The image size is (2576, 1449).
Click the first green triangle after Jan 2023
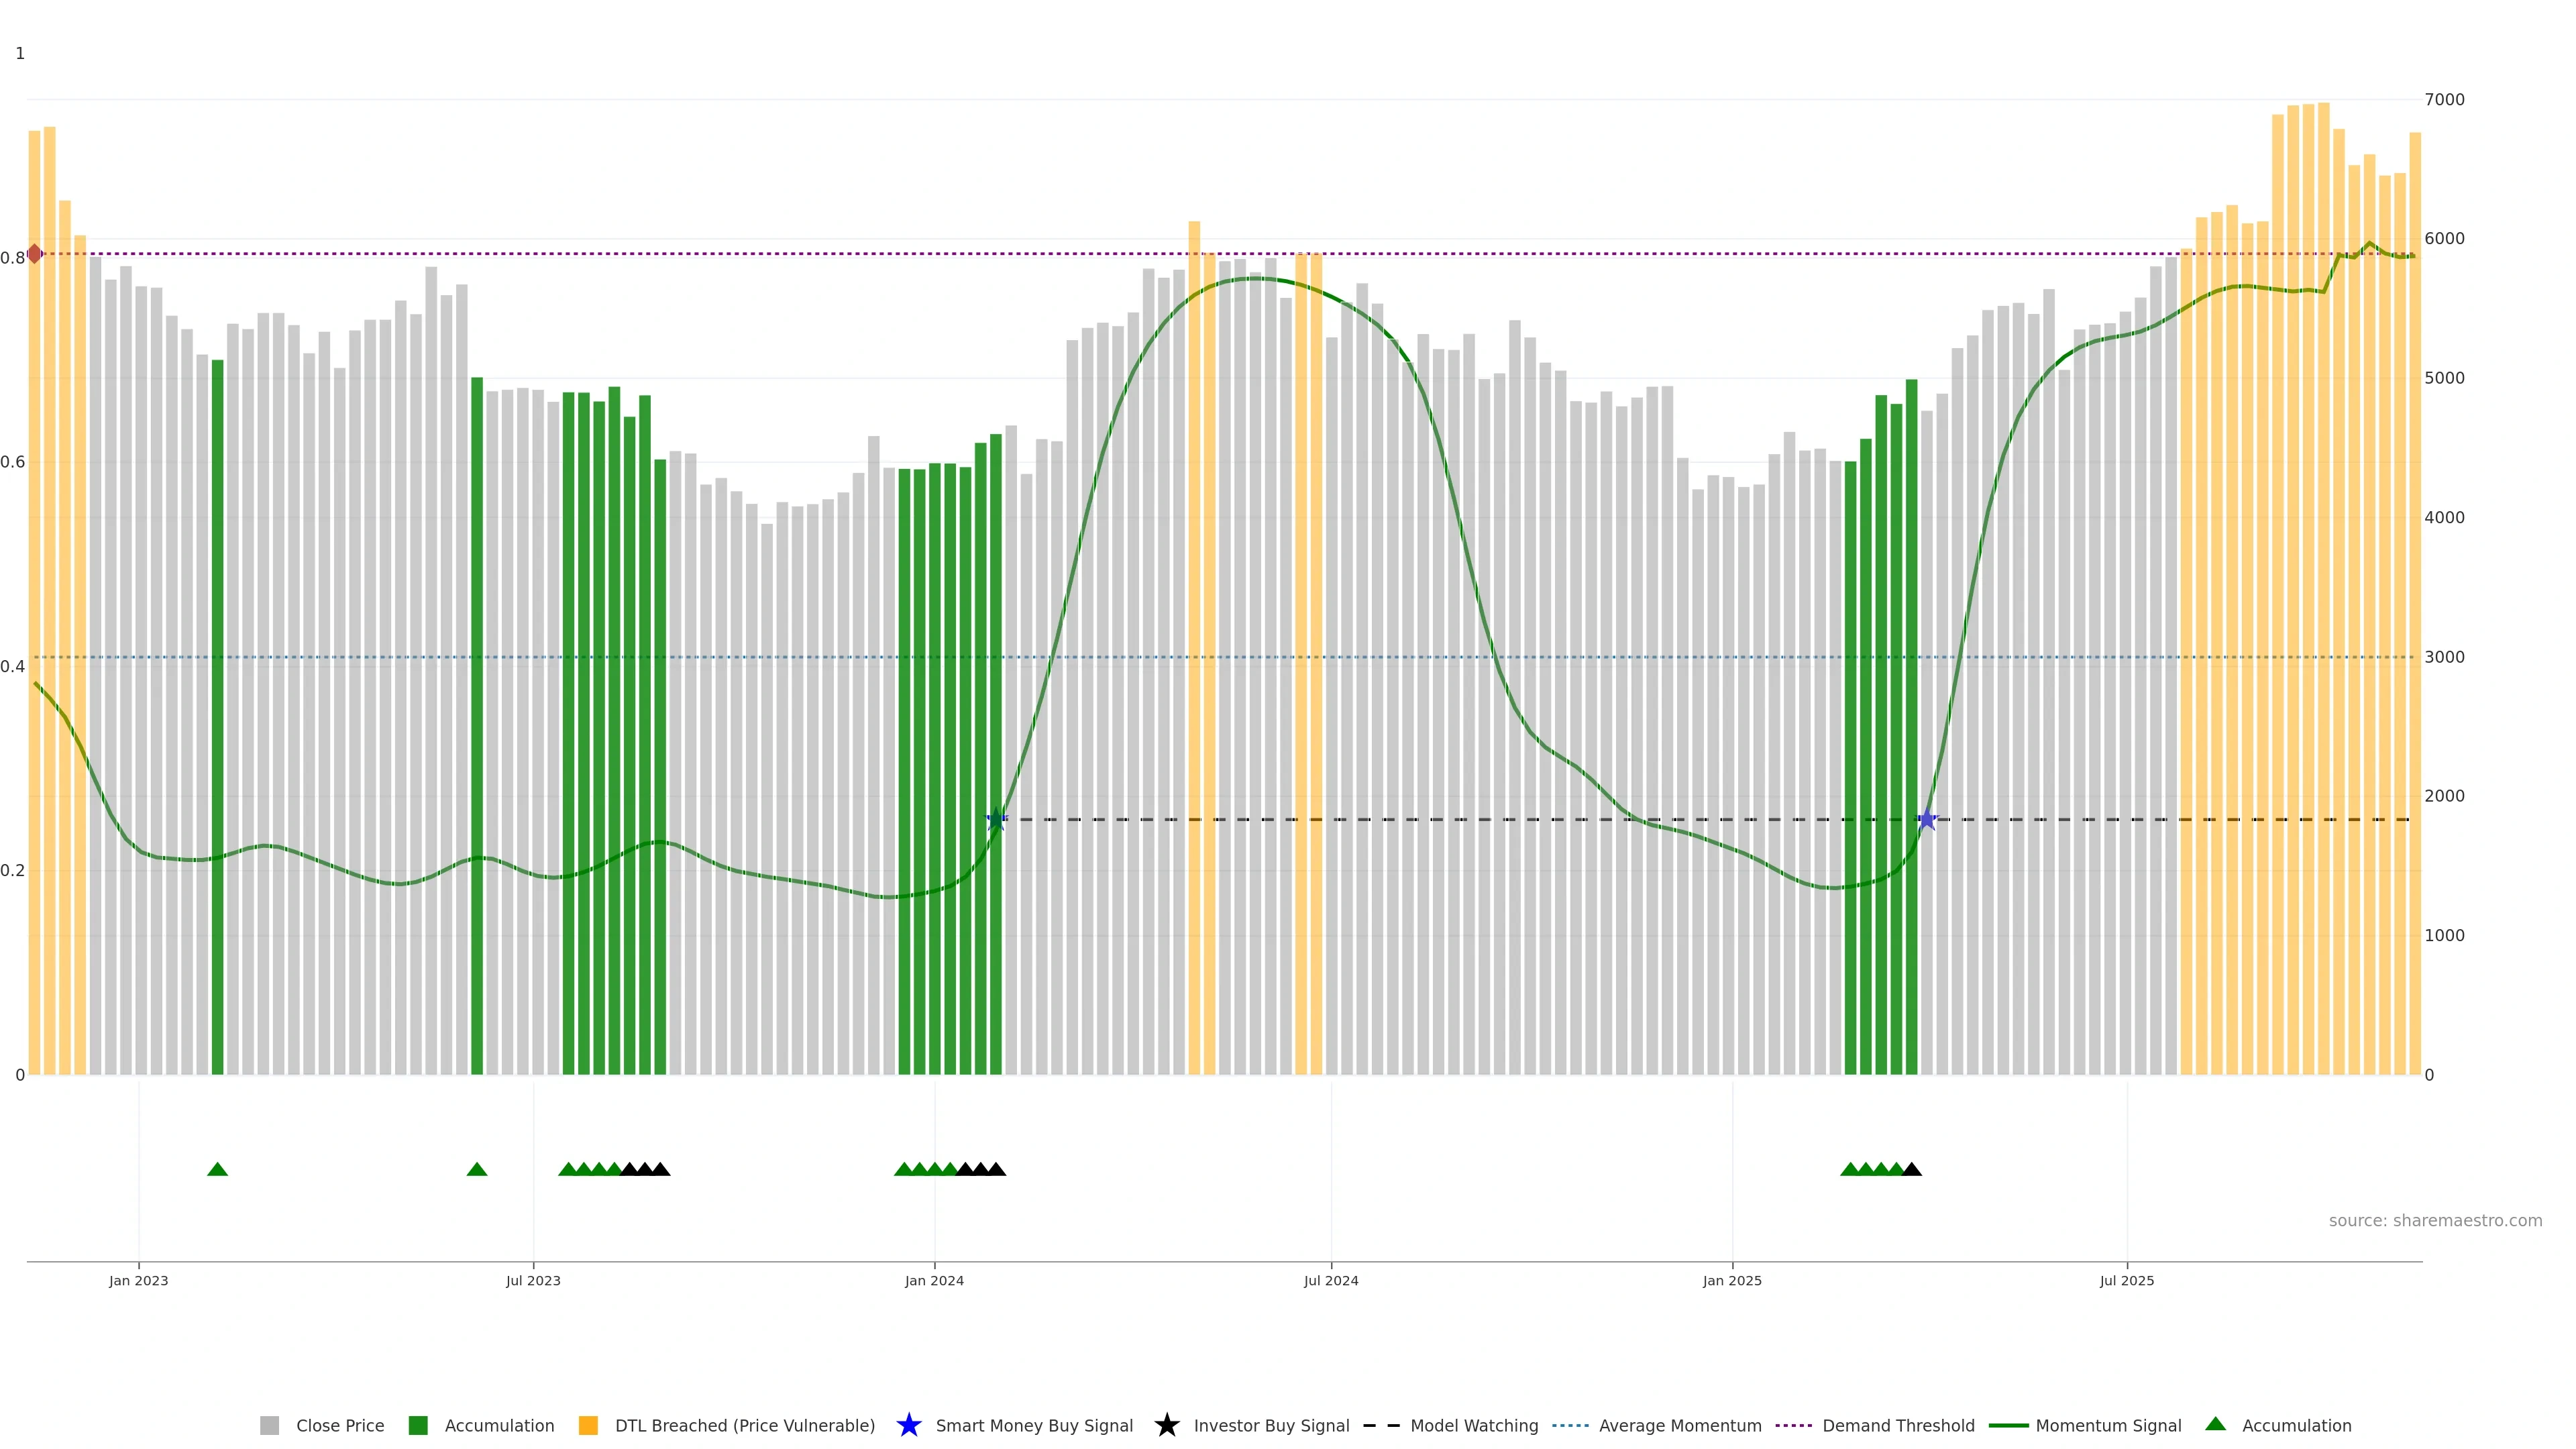[217, 1170]
